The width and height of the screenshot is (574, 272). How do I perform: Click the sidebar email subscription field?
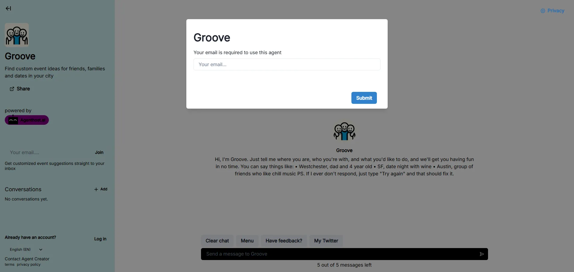click(48, 152)
